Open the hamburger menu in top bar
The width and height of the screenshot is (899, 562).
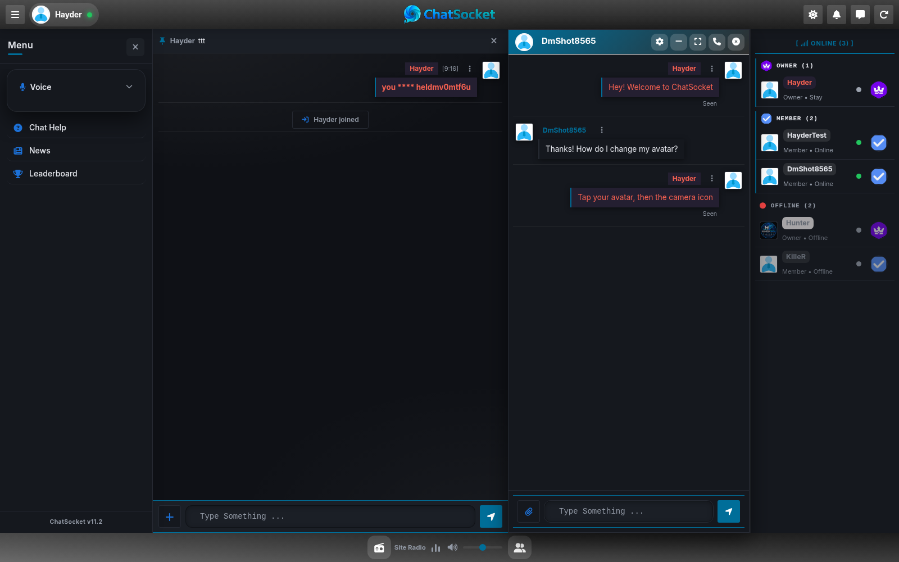click(15, 15)
